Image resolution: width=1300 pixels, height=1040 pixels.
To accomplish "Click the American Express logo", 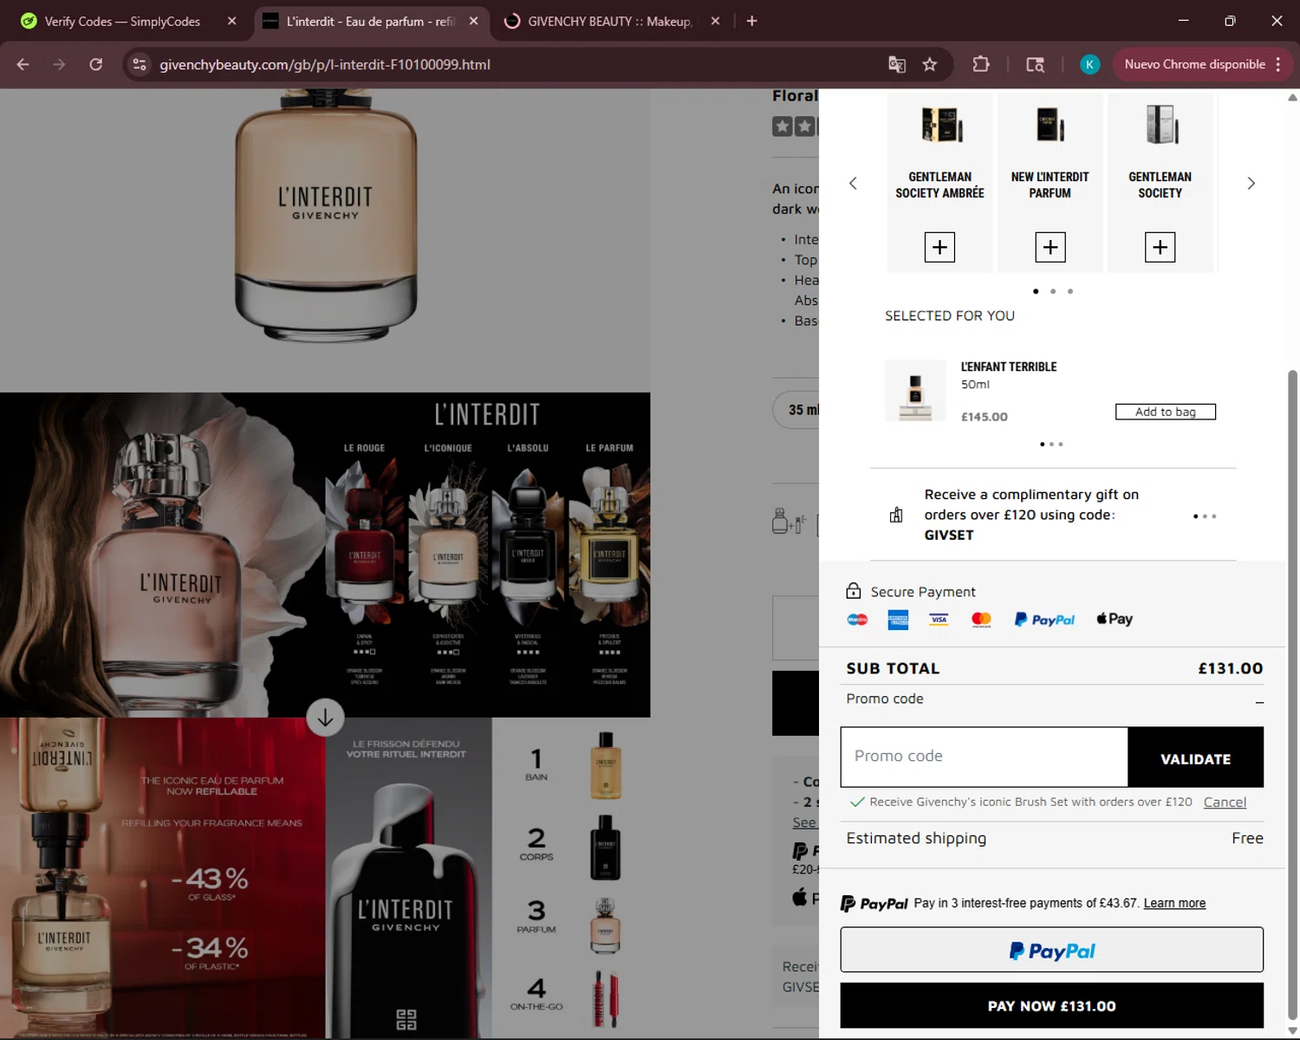I will (898, 619).
